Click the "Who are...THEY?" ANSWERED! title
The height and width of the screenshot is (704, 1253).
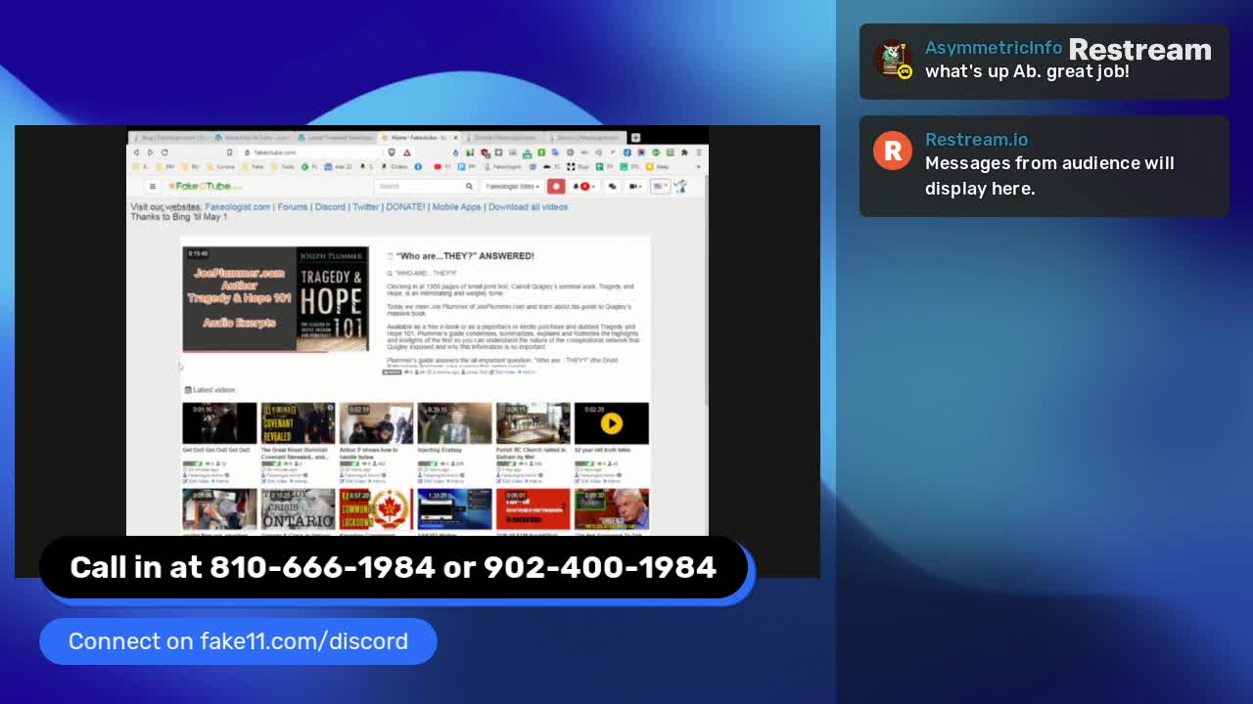point(465,256)
